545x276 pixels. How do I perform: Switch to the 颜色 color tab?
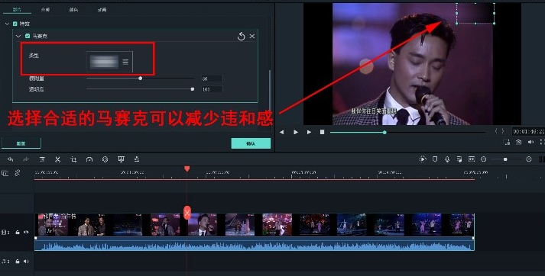pos(73,9)
